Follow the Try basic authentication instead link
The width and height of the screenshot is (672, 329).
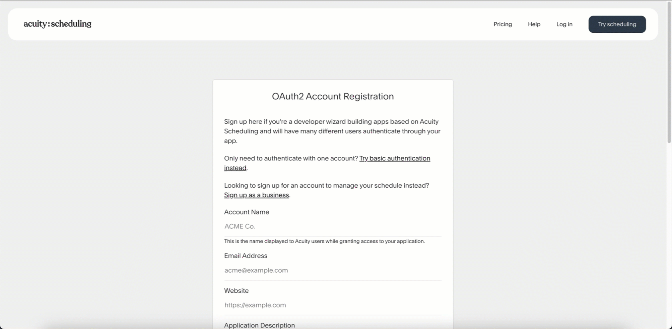coord(394,159)
